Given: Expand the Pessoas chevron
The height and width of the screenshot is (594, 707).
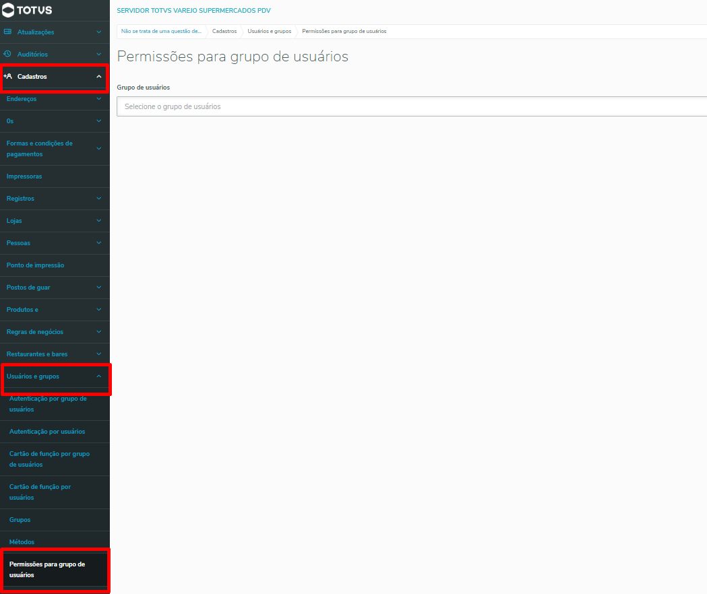Looking at the screenshot, I should [99, 242].
